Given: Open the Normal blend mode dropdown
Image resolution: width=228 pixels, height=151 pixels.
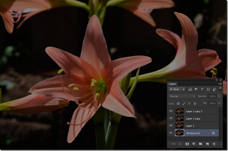Looking at the screenshot, I should point(182,96).
